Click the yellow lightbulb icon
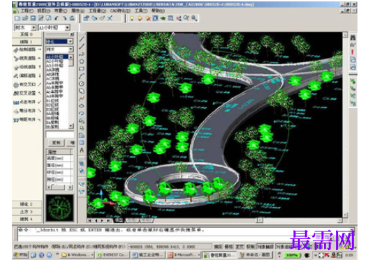 (x=132, y=18)
